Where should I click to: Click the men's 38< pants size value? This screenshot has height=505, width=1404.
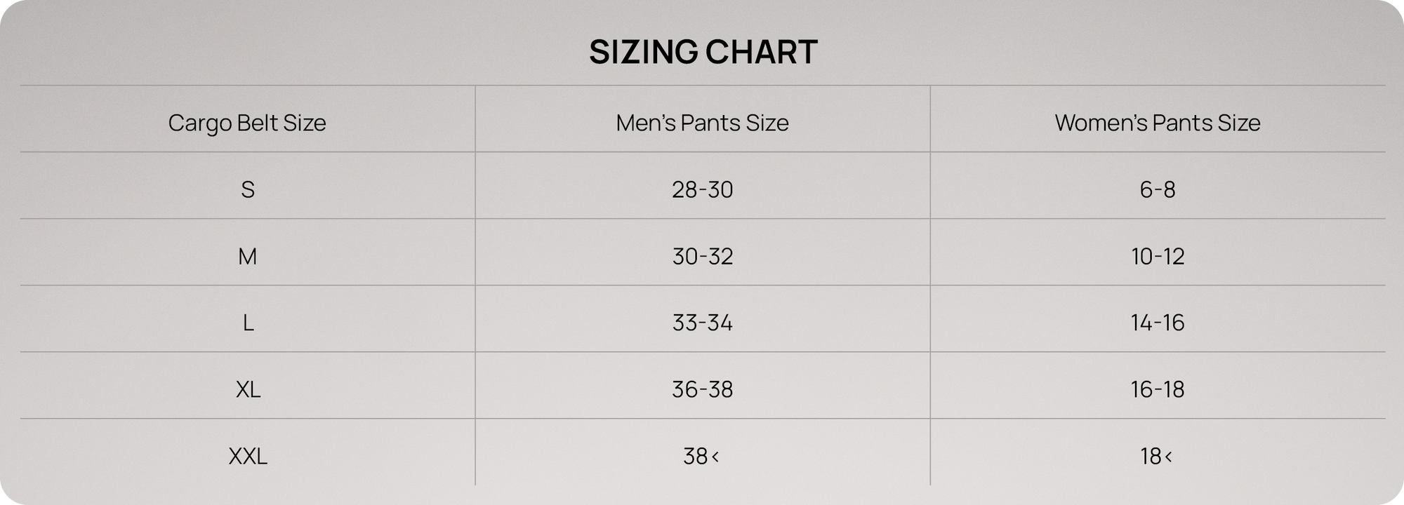tap(701, 457)
